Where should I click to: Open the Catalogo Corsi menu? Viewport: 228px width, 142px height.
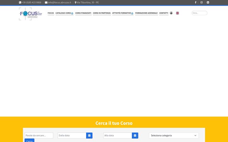pyautogui.click(x=63, y=13)
